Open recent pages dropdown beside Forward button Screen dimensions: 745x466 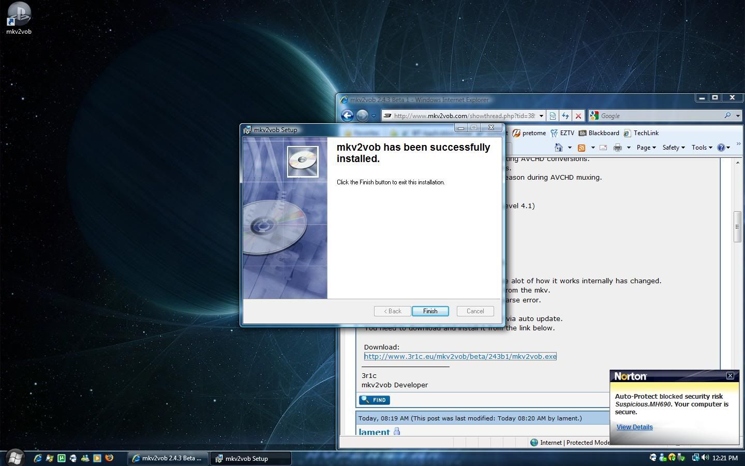374,116
